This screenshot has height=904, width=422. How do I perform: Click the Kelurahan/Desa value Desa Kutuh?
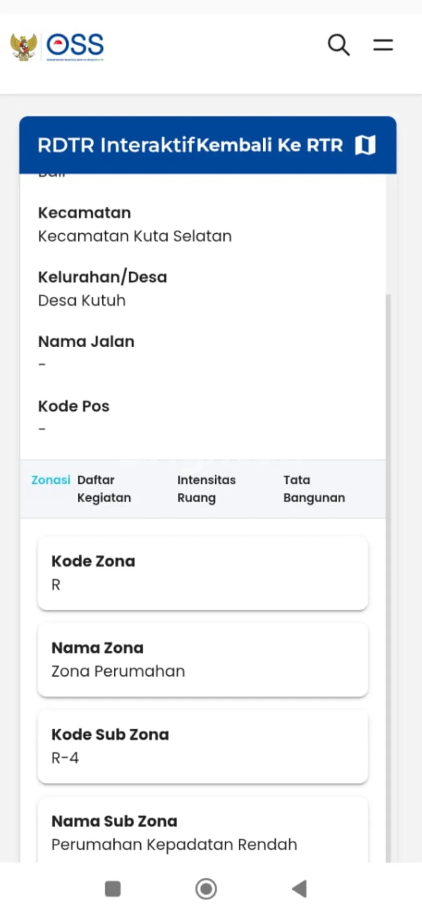coord(82,301)
